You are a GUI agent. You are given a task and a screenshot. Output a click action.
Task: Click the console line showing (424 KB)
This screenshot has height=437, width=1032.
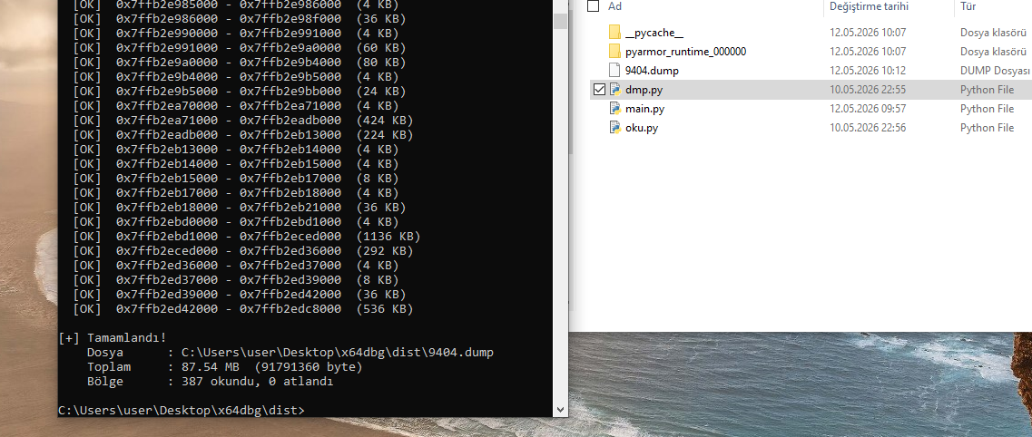(243, 121)
